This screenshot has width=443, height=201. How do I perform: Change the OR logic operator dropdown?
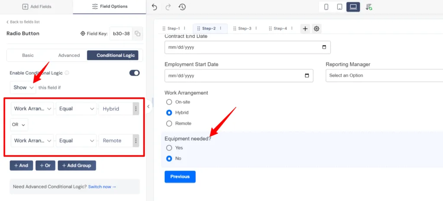pos(19,124)
